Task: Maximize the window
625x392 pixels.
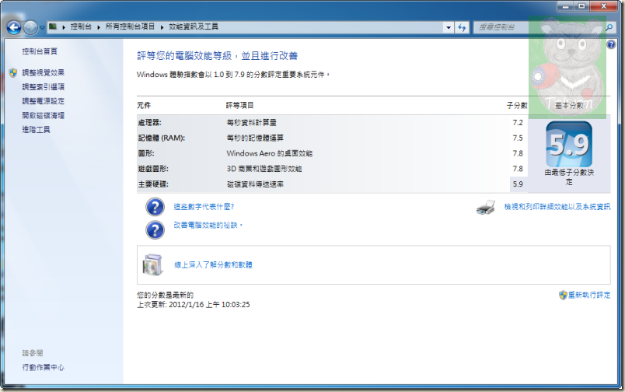Action: [x=582, y=6]
